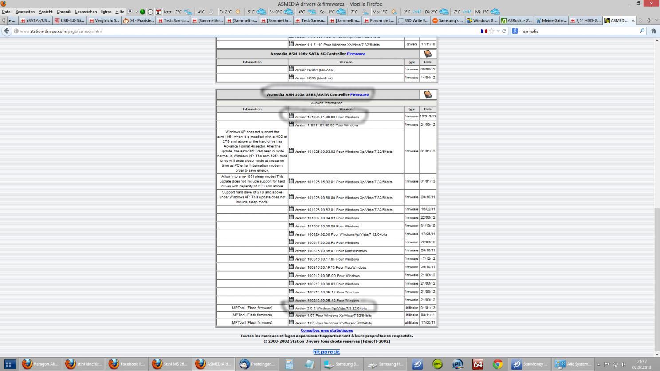
Task: Click floppy icon for Version 100824.92.00
Action: (x=291, y=234)
